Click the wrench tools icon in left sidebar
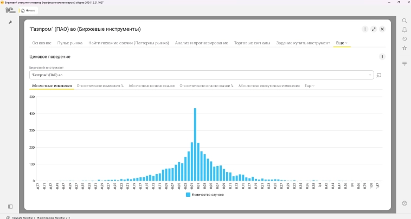 [10, 22]
